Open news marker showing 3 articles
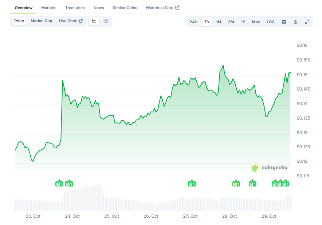322x225 pixels. pos(69,184)
